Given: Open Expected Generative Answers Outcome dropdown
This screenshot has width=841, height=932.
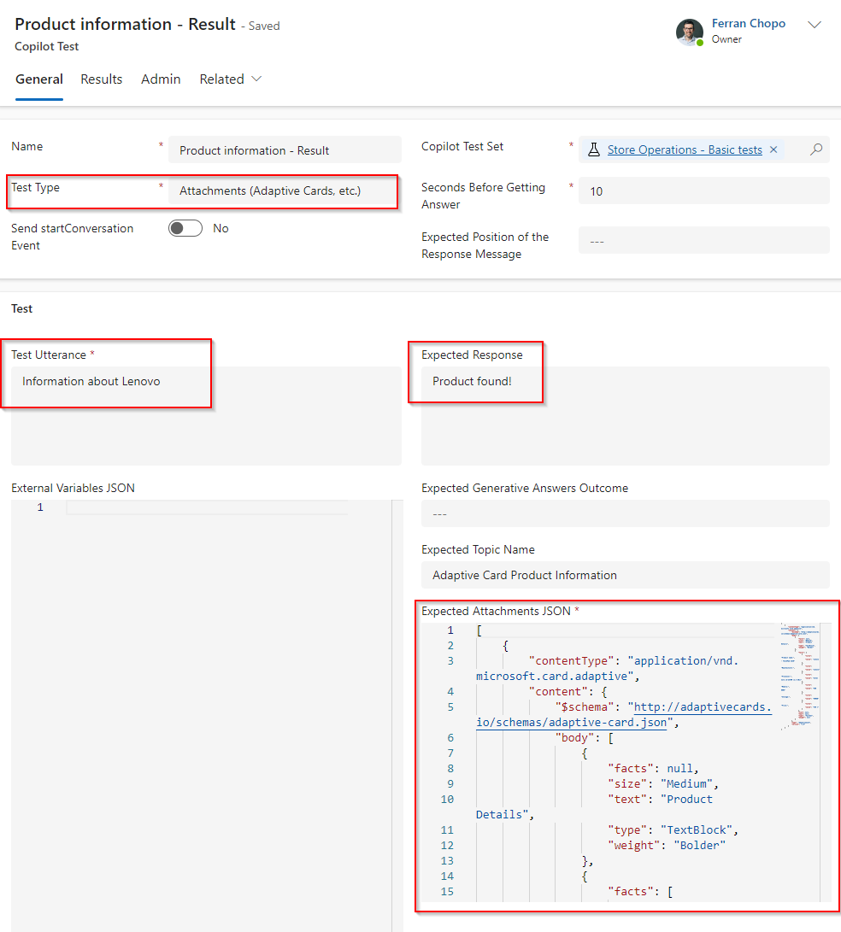Looking at the screenshot, I should click(x=625, y=513).
